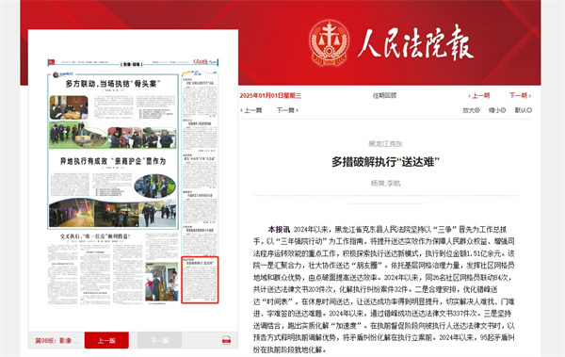This screenshot has height=357, width=565.
Task: Click the date 2025年01月01日星期三
Action: [270, 95]
